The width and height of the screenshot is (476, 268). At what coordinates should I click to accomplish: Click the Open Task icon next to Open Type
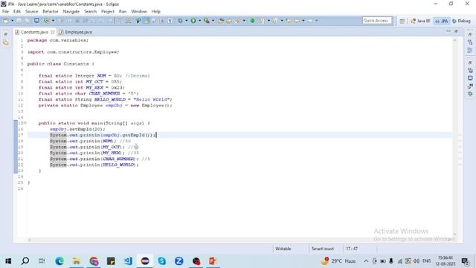click(229, 21)
